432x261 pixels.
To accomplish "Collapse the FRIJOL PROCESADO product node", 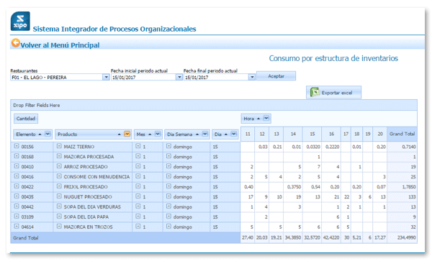I will (x=59, y=186).
